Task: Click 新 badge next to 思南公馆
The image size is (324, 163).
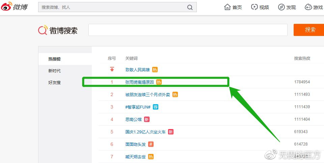Action: pos(147,119)
